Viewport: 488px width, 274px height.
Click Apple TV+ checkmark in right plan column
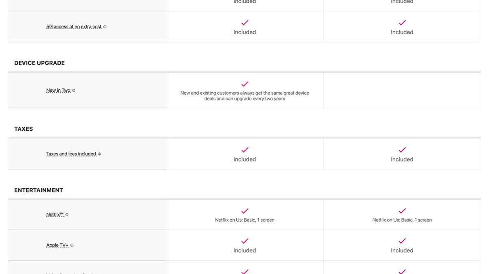[x=402, y=241]
